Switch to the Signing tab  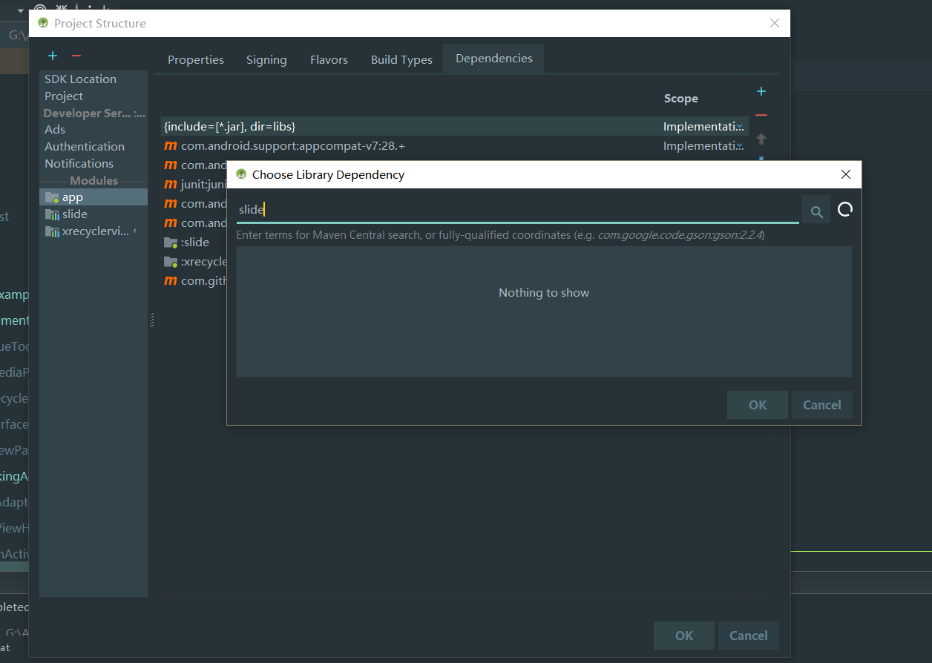tap(266, 59)
